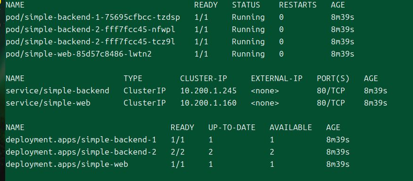
Task: Select cluster IP 10.200.1.160
Action: (208, 103)
